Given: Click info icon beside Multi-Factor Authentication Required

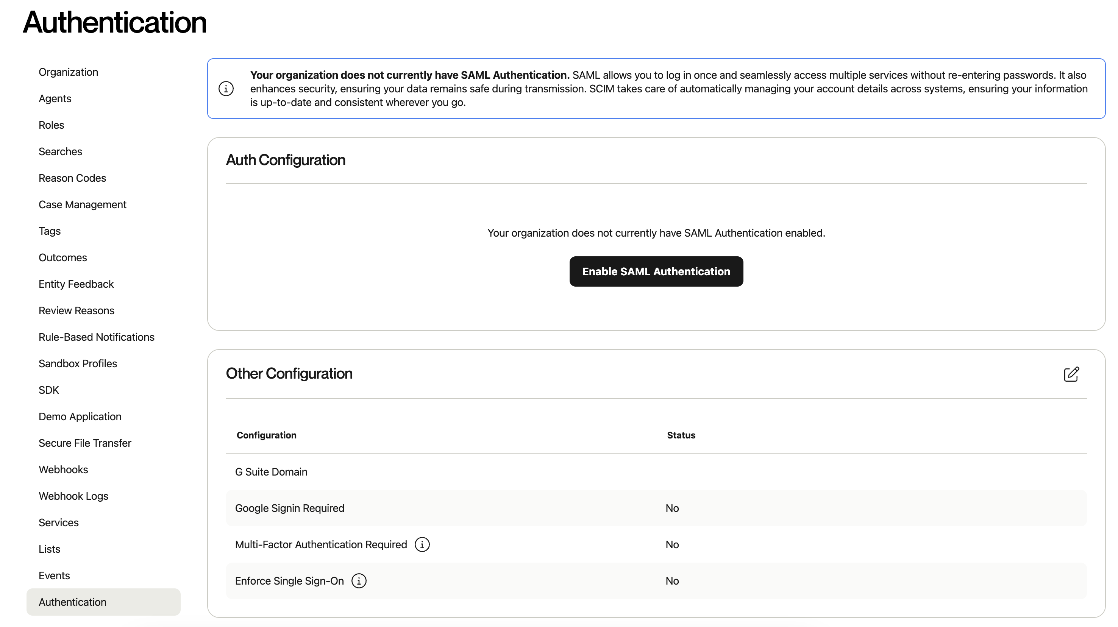Looking at the screenshot, I should [422, 544].
